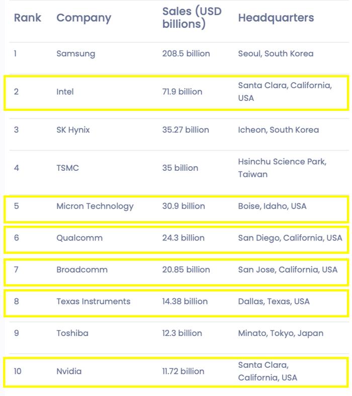This screenshot has width=352, height=396.
Task: Select the SK Hynix company name
Action: [73, 130]
